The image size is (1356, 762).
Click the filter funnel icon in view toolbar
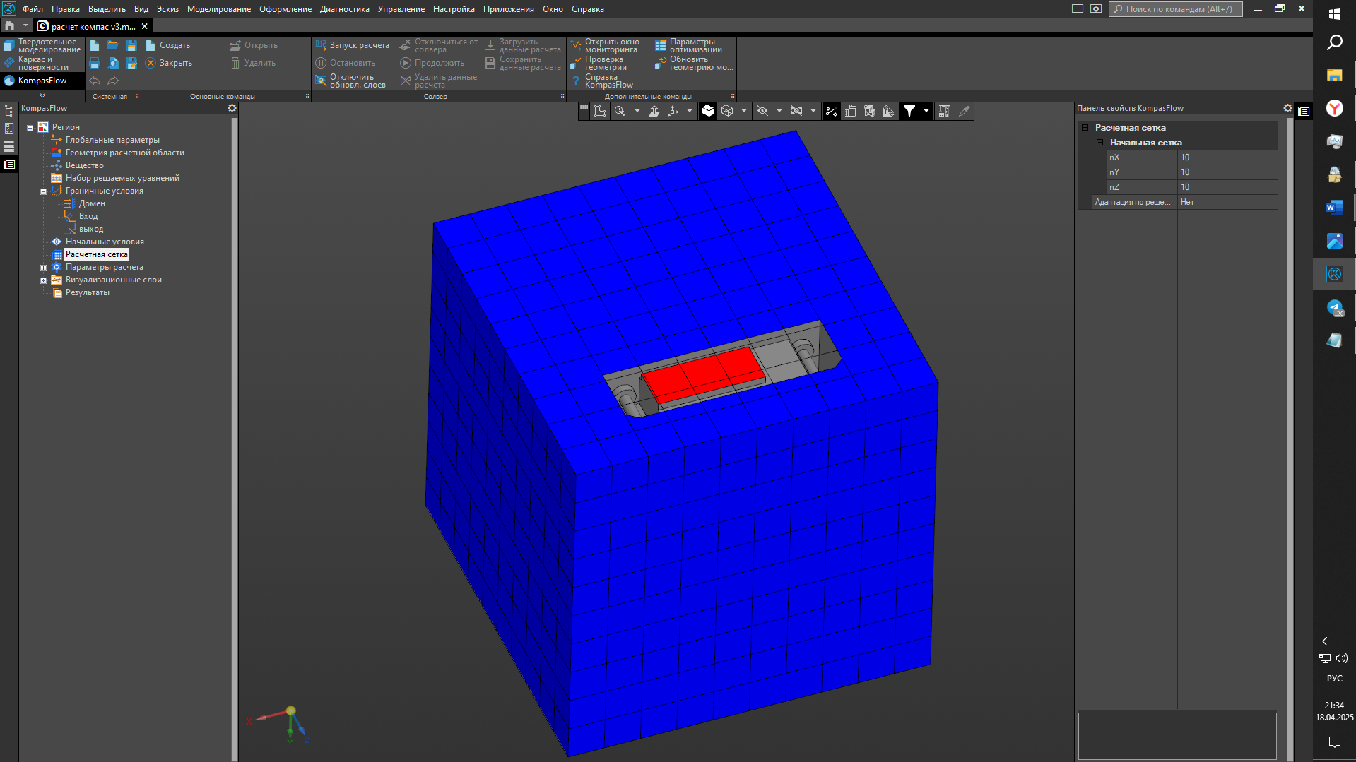[x=909, y=111]
